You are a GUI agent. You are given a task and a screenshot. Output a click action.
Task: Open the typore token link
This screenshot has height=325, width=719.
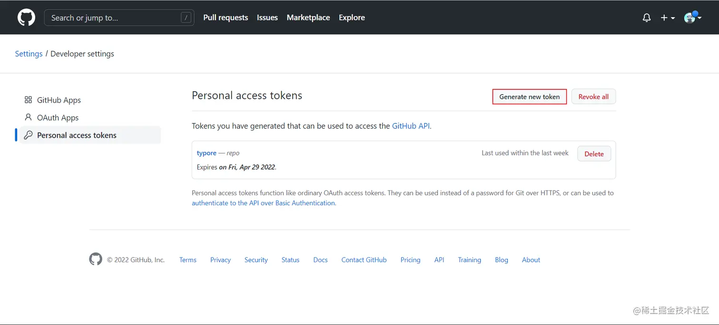point(206,153)
